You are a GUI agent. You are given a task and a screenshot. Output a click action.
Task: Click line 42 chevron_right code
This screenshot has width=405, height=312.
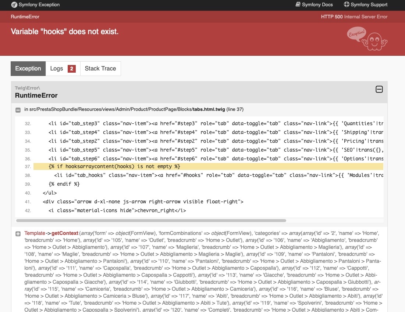[117, 210]
